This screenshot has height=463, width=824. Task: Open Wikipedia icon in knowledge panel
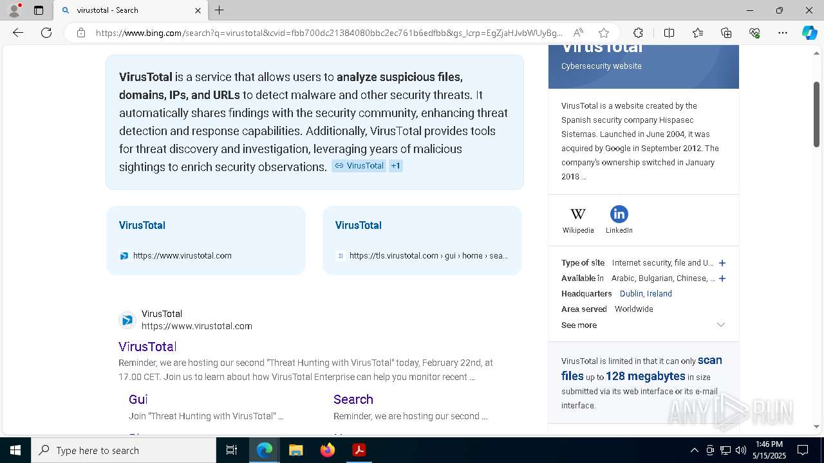click(x=578, y=219)
